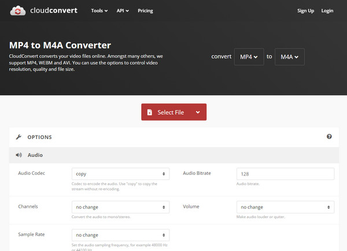This screenshot has height=251, width=347.
Task: Click the Sample Rate label
Action: [31, 234]
